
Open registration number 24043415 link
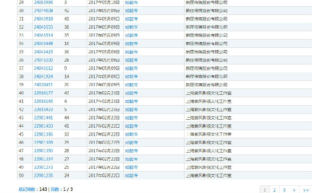pyautogui.click(x=43, y=52)
